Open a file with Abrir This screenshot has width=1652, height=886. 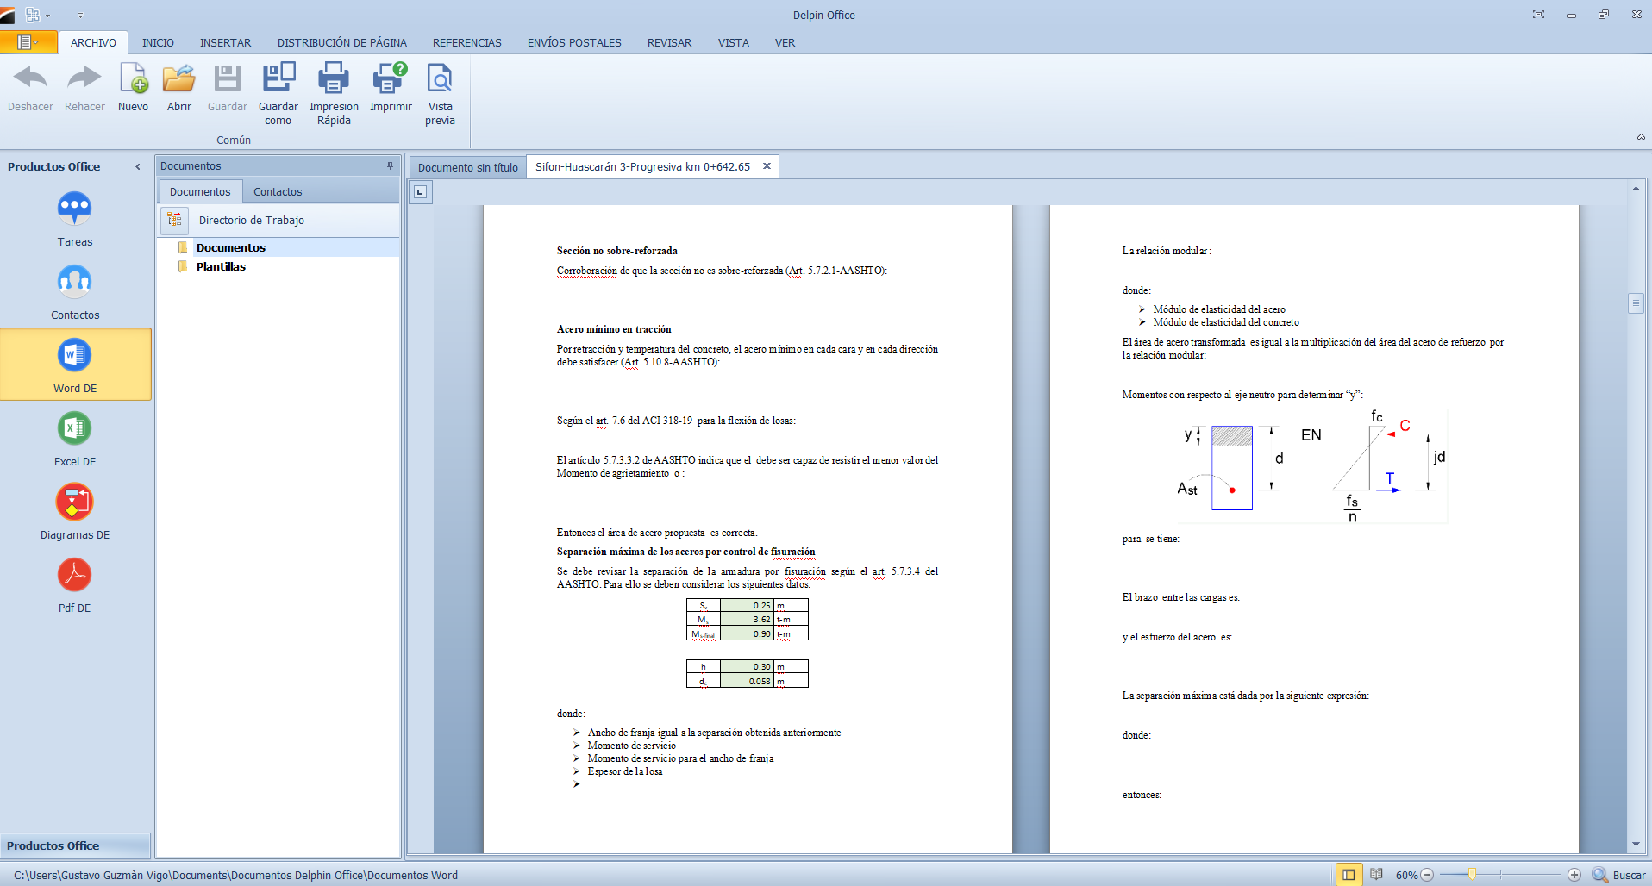tap(179, 78)
